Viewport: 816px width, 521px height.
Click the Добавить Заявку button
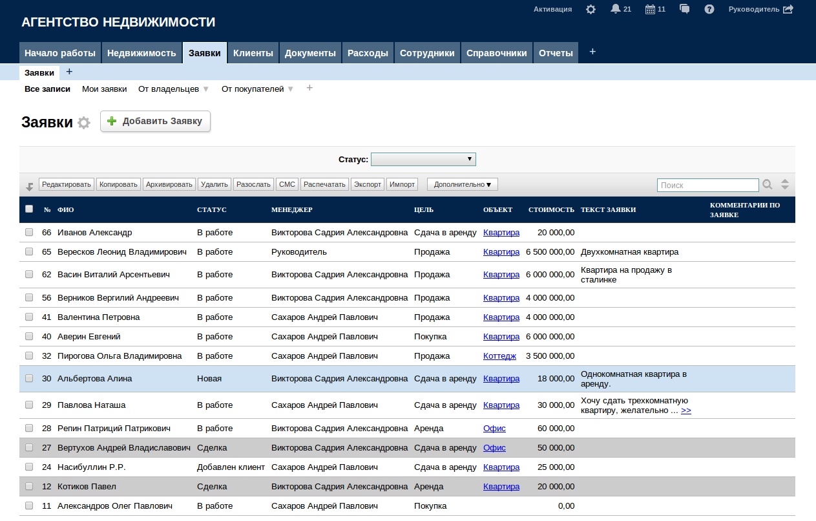(155, 122)
